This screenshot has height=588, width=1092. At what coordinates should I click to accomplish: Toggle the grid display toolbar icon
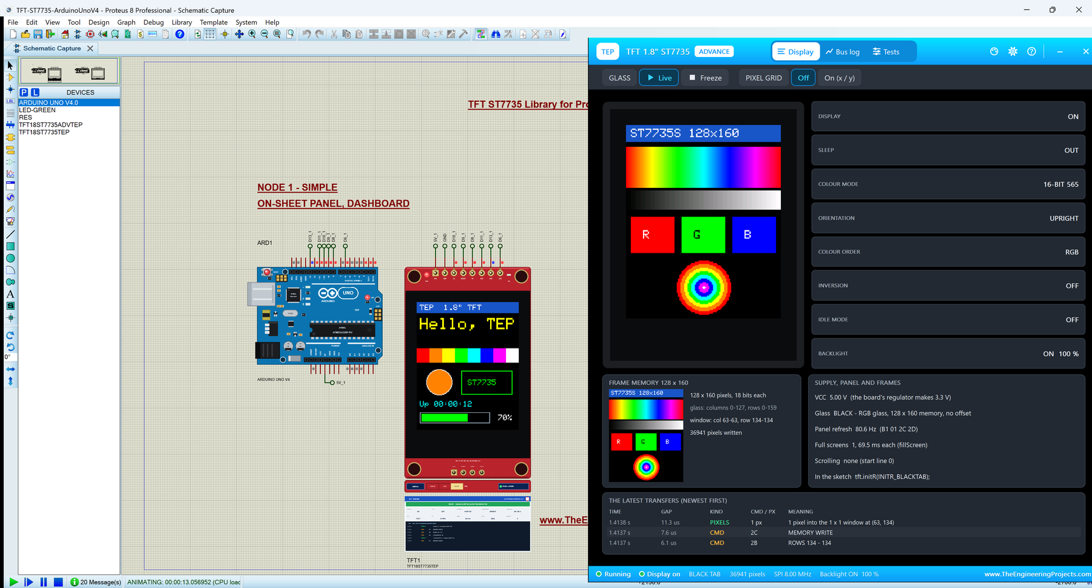tap(210, 35)
